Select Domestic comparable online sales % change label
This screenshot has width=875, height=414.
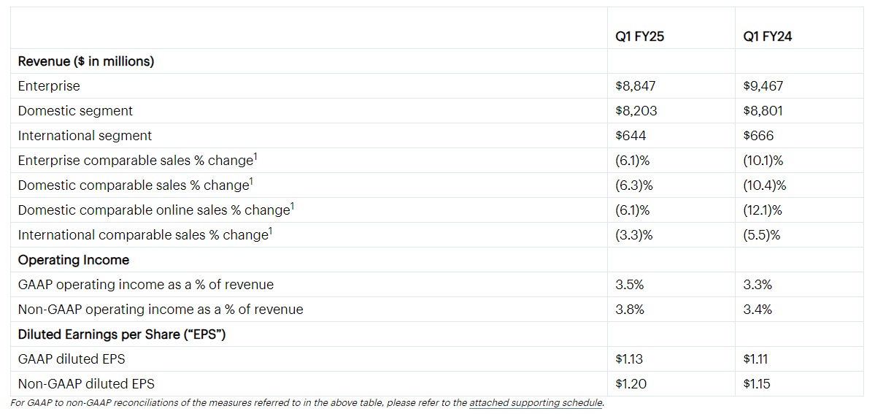coord(155,210)
